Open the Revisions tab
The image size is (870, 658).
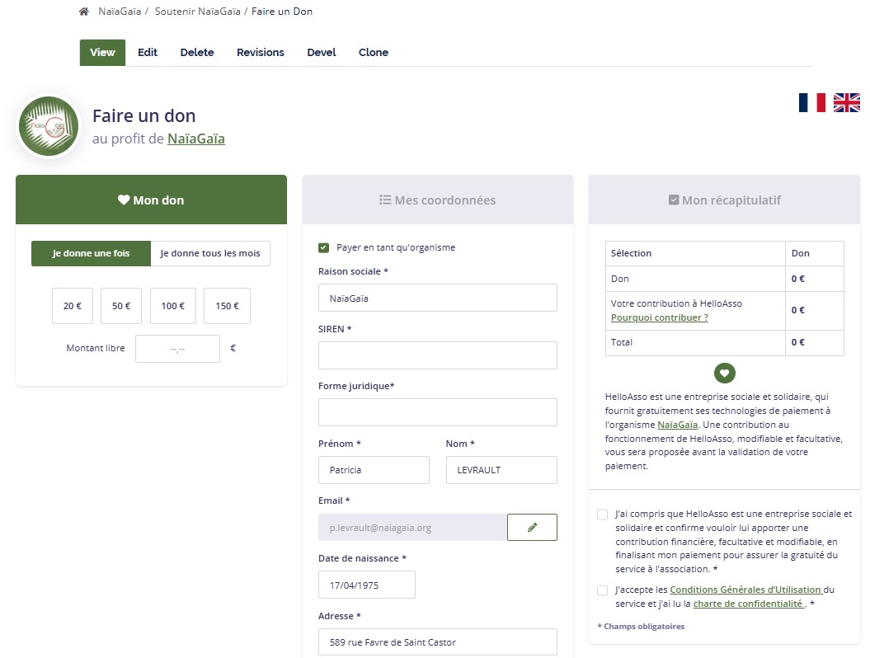(x=261, y=53)
